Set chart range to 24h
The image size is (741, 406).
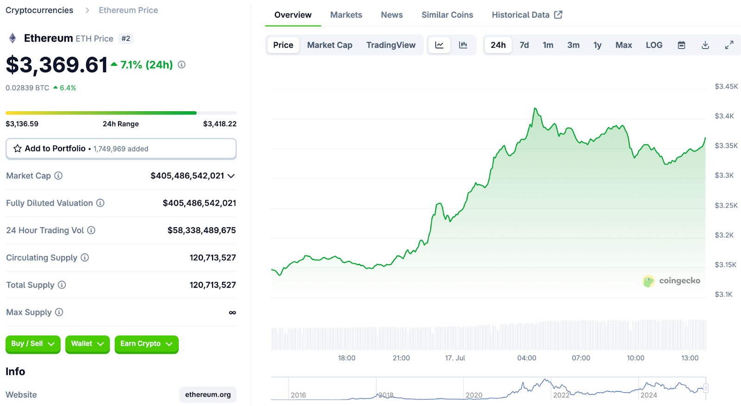pos(498,45)
